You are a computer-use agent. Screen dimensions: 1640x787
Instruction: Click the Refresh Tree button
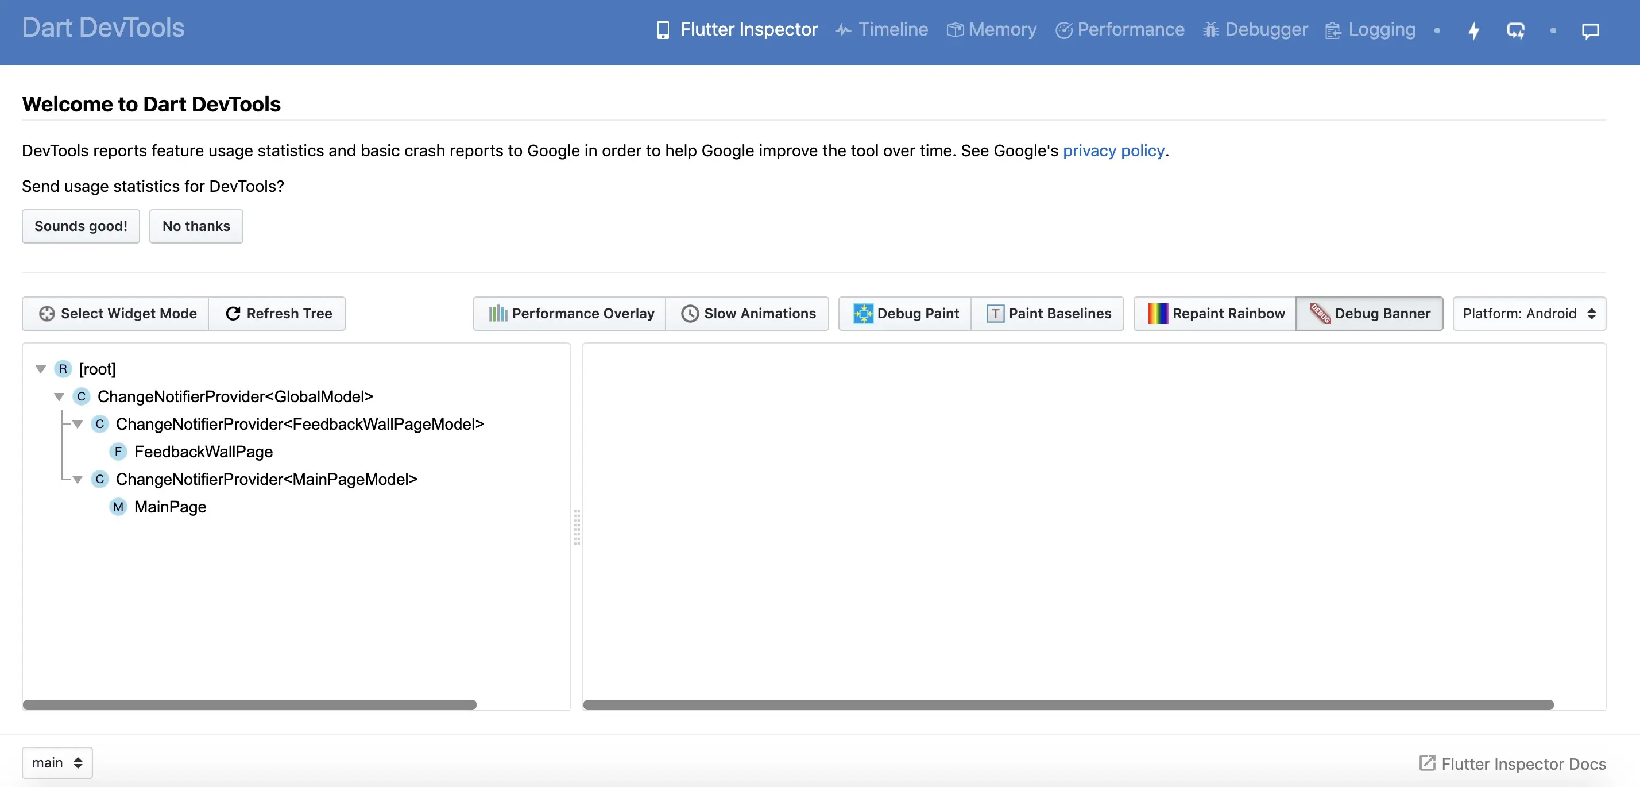(x=277, y=313)
